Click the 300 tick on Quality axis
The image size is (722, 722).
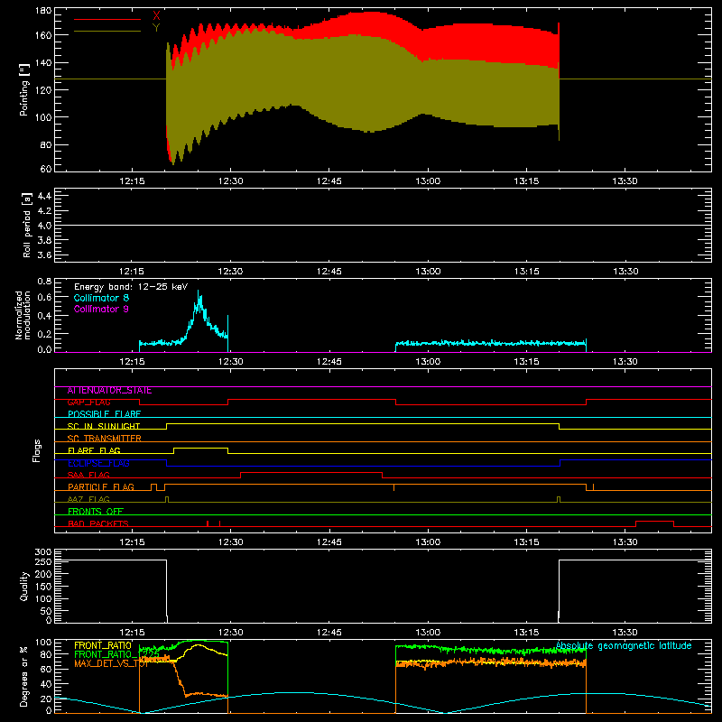[43, 552]
